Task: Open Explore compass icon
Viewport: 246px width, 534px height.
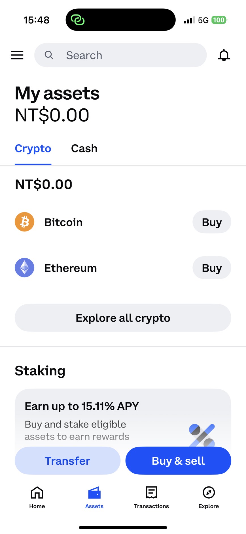Action: (x=209, y=493)
